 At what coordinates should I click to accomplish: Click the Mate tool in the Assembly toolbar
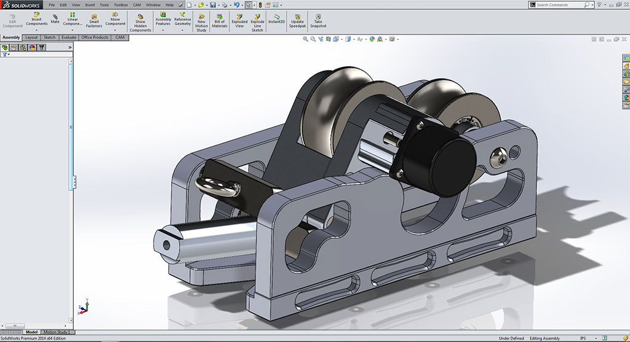55,18
